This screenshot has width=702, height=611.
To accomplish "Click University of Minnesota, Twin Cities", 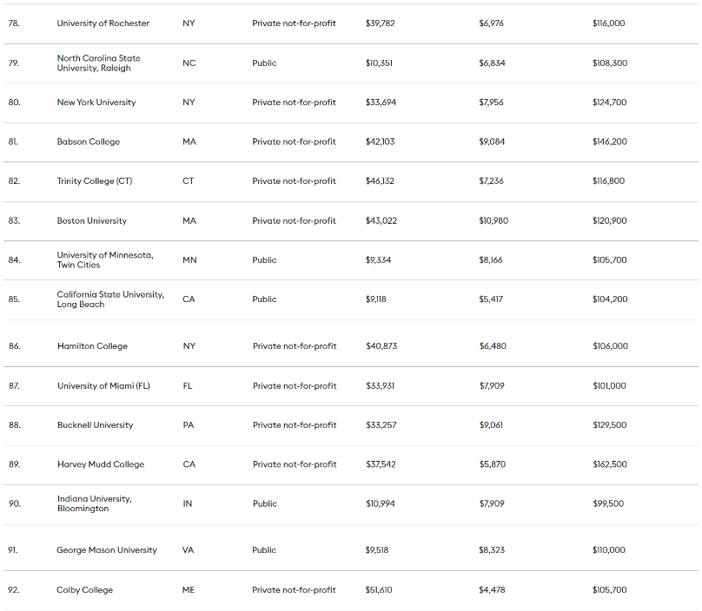I will pos(105,260).
